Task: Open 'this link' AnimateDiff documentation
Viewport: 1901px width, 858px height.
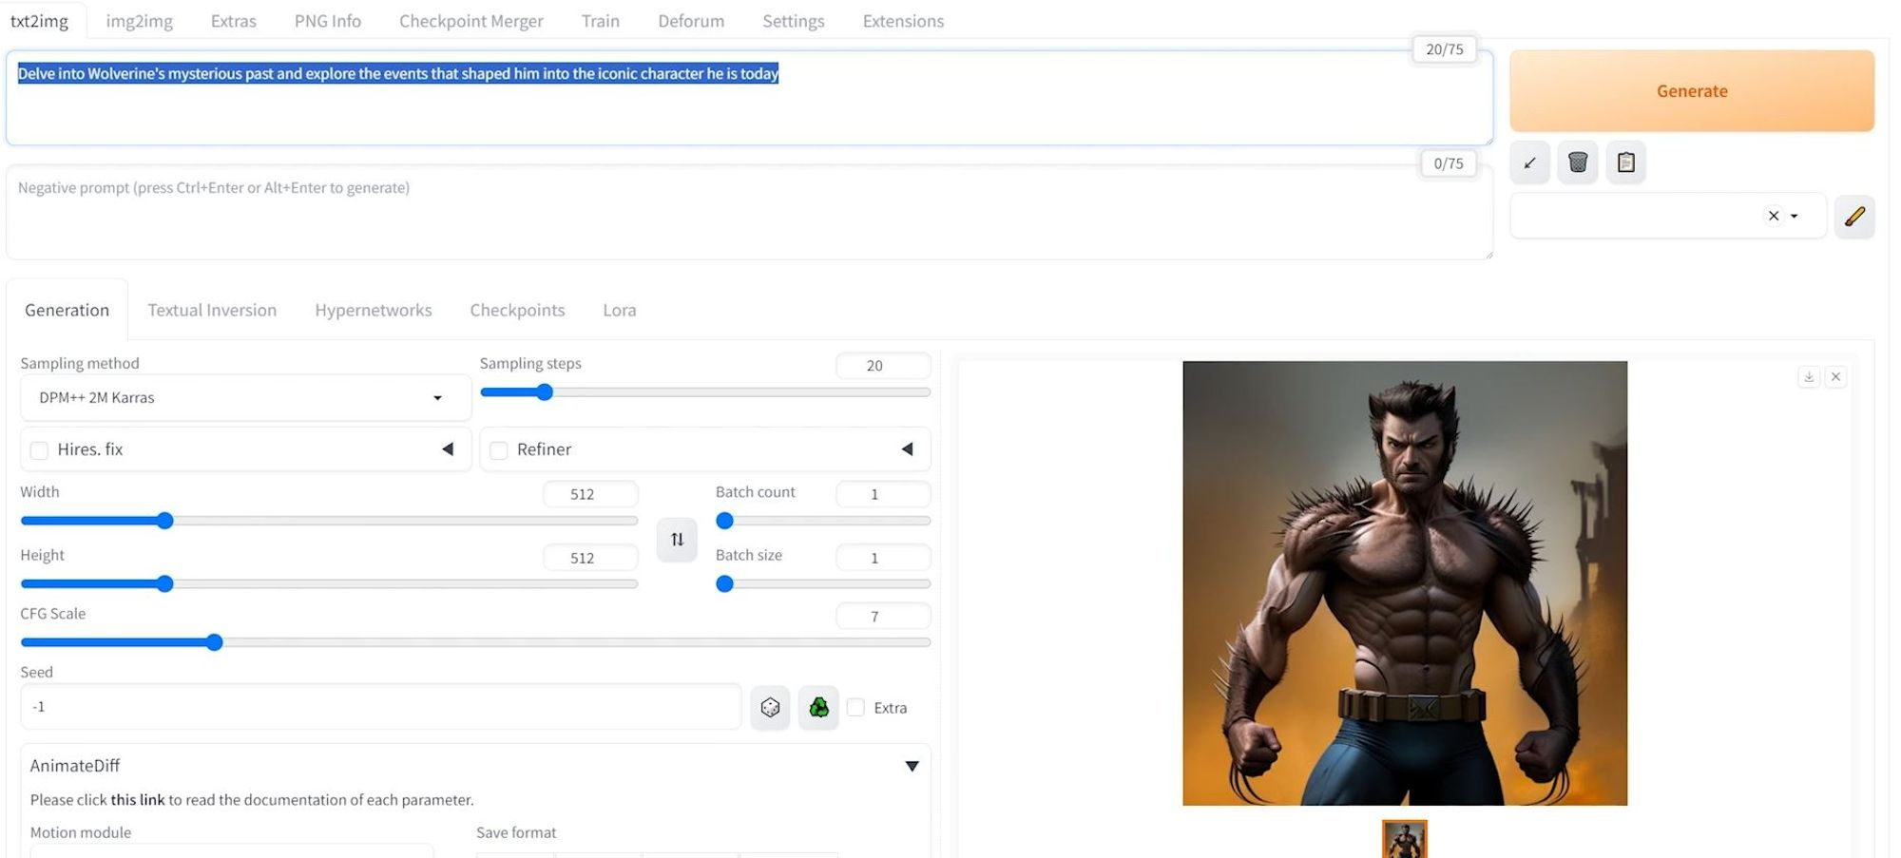Action: tap(138, 800)
